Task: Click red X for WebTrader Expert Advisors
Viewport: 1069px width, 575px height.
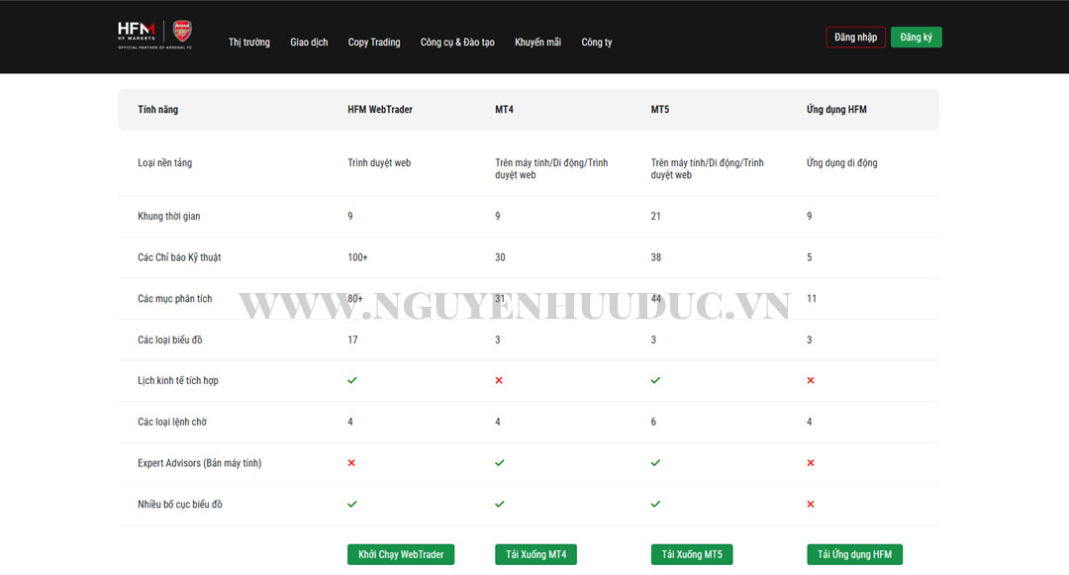Action: [x=351, y=462]
